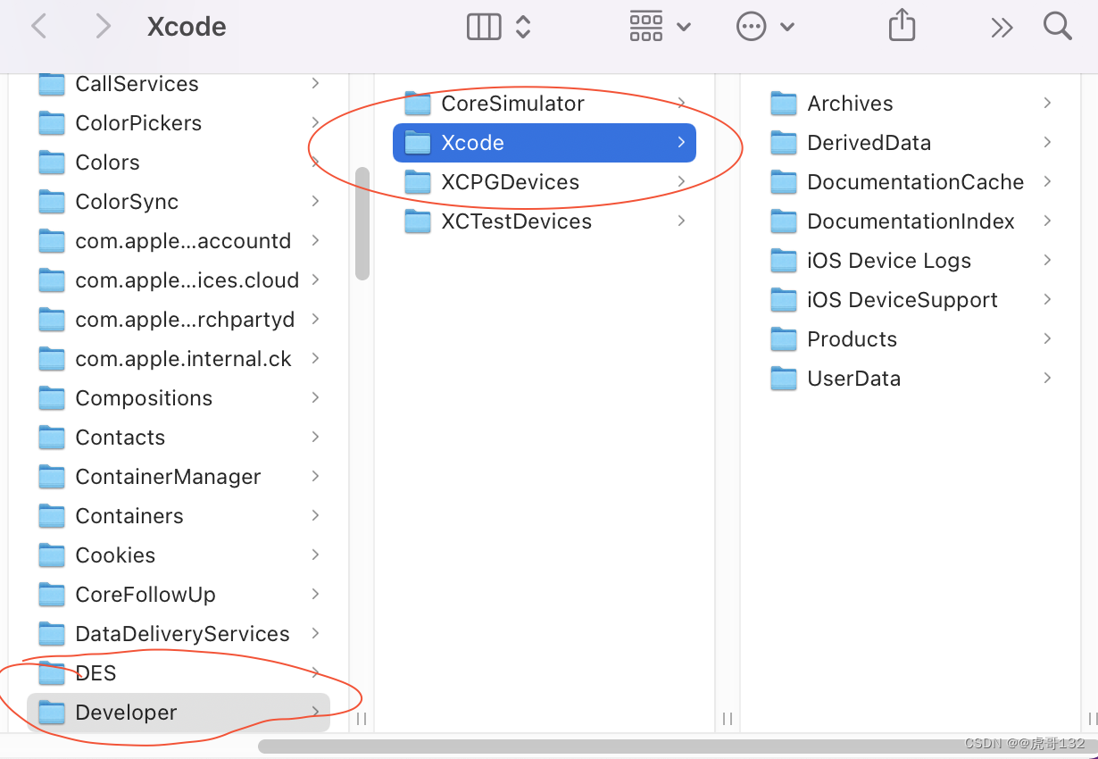The image size is (1098, 759).
Task: Select the Colors folder row
Action: click(179, 163)
